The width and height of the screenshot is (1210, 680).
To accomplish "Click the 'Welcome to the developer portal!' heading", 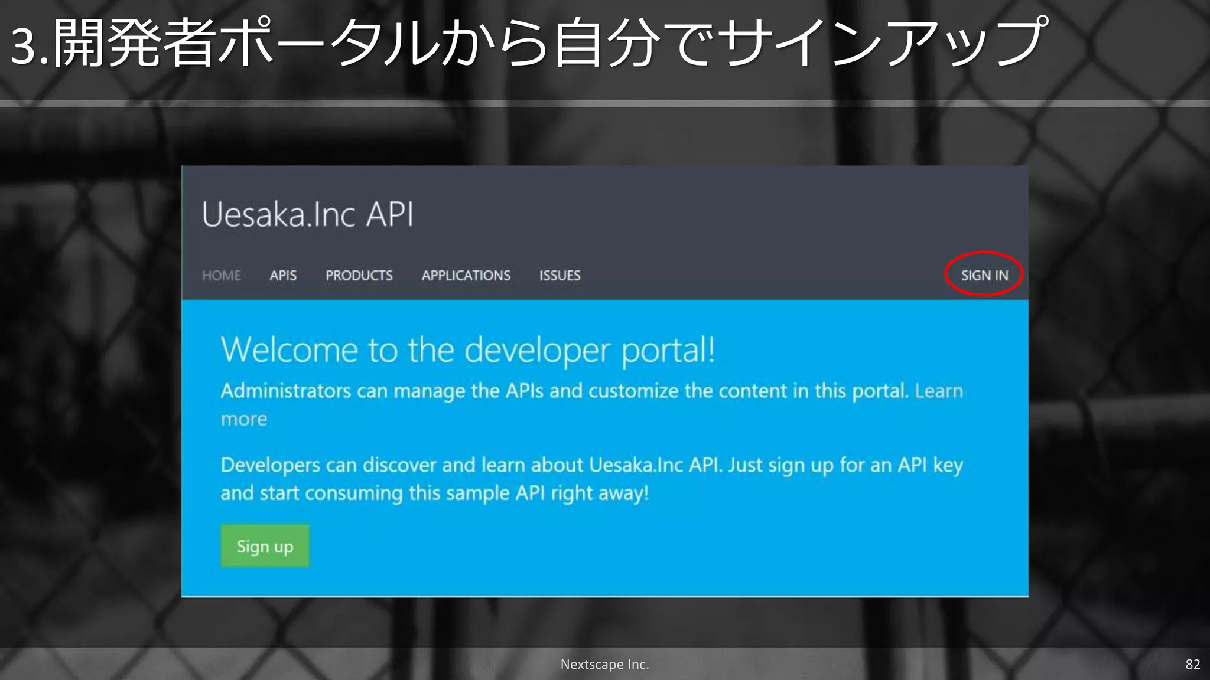I will (468, 350).
